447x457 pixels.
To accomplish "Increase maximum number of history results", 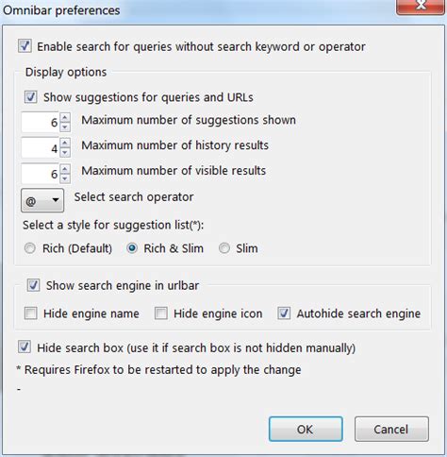I will click(65, 144).
